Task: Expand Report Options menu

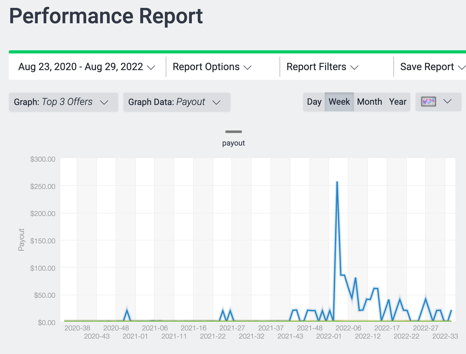Action: click(x=212, y=67)
